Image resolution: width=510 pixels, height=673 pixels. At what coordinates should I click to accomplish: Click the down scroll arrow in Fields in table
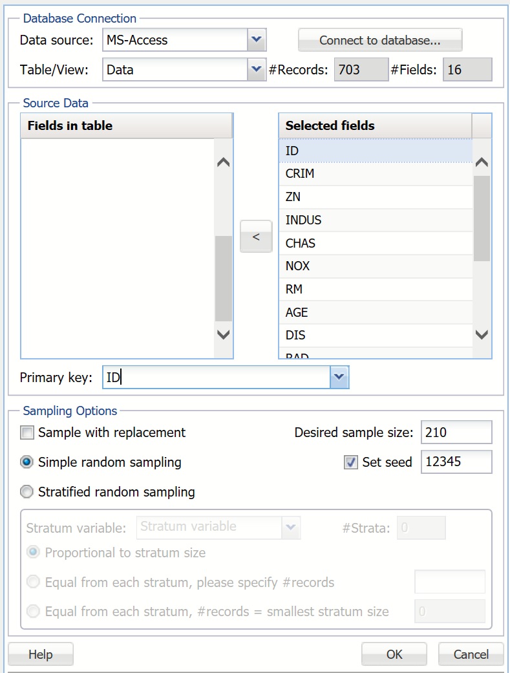pyautogui.click(x=223, y=335)
